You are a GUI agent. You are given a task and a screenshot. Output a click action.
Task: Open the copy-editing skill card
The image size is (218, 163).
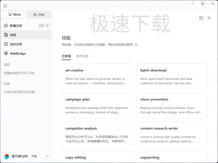pyautogui.click(x=97, y=156)
